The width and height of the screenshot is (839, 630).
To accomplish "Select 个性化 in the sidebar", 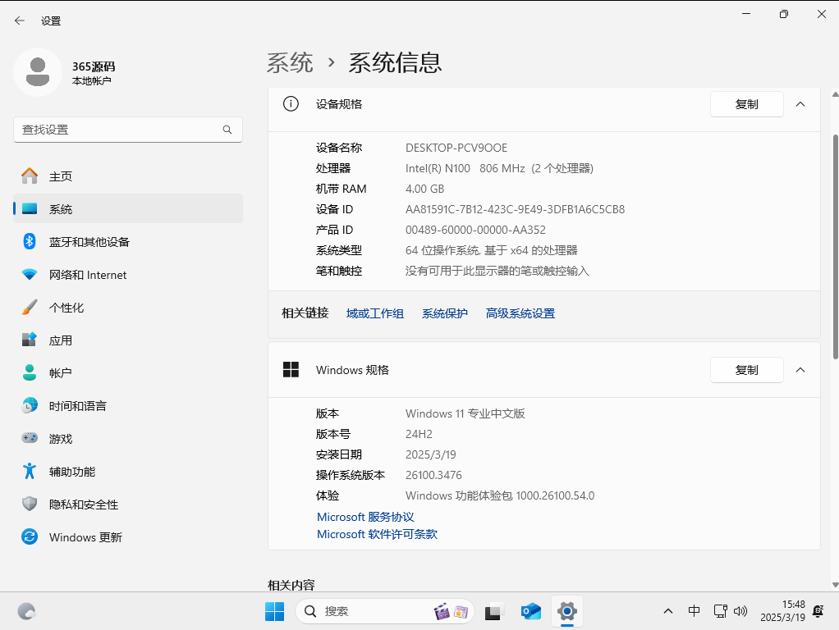I will pos(128,307).
